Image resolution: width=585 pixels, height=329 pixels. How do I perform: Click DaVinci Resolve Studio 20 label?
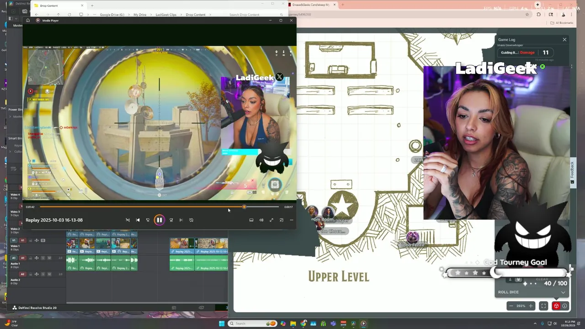click(37, 308)
